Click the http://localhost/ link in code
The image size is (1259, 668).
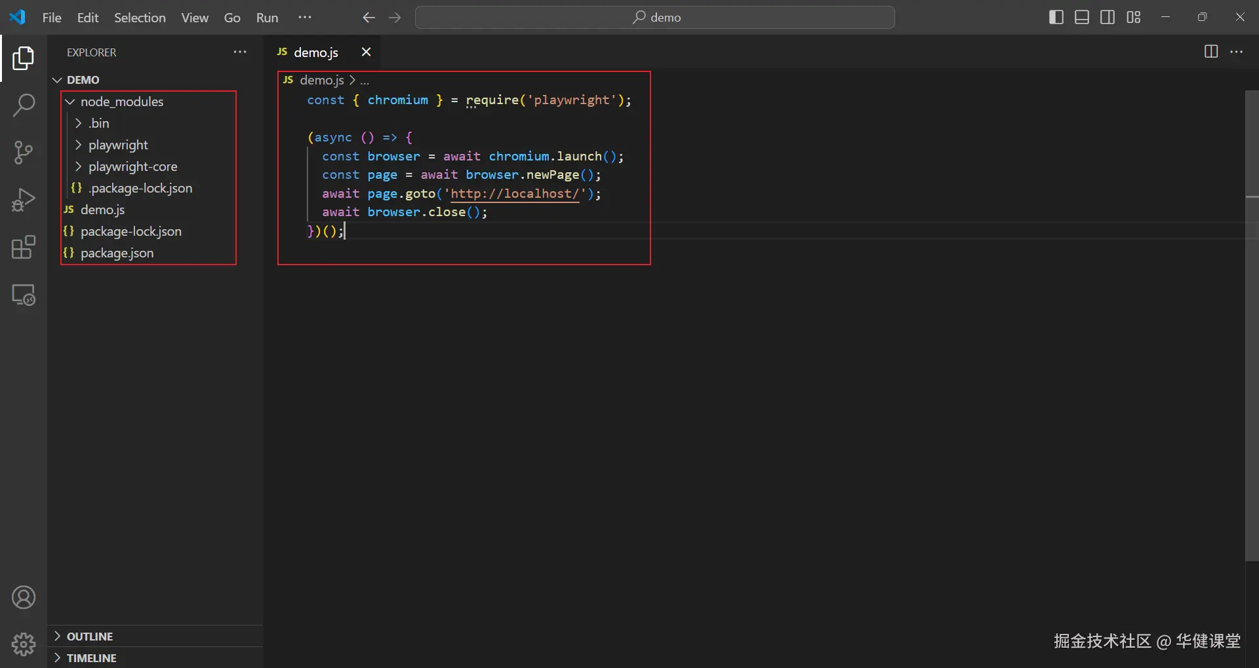point(514,194)
